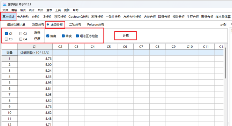Select the 频数分布 sub-tab

pos(38,24)
